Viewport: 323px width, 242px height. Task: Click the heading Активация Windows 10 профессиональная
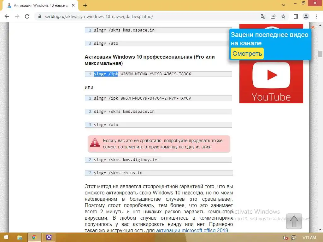click(150, 60)
